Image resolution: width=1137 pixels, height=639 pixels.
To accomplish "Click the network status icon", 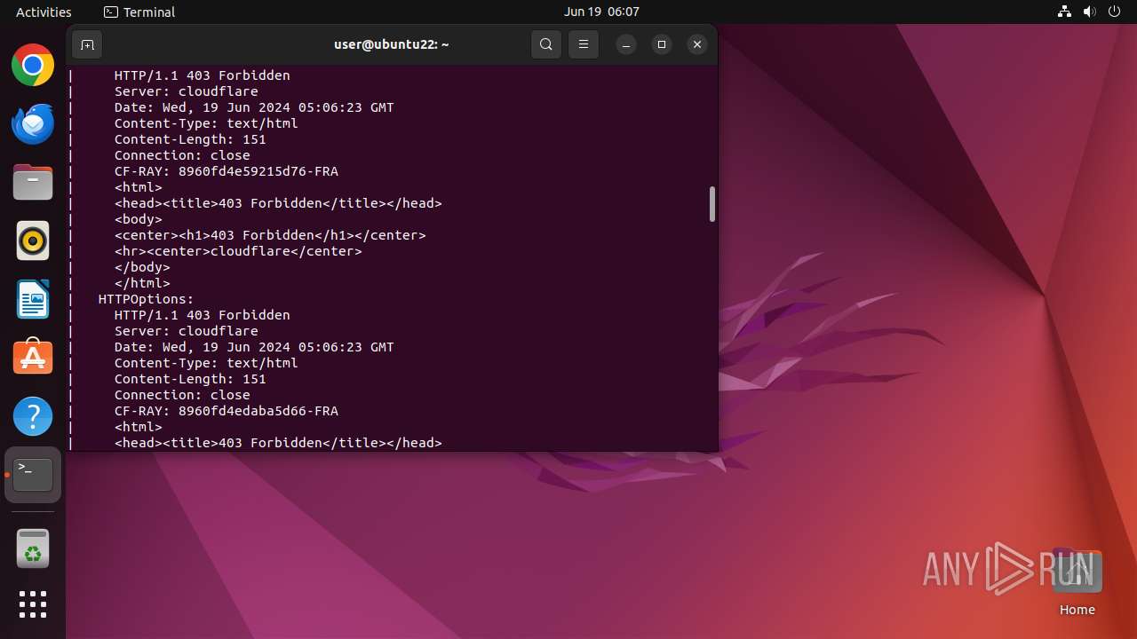I will click(x=1065, y=12).
